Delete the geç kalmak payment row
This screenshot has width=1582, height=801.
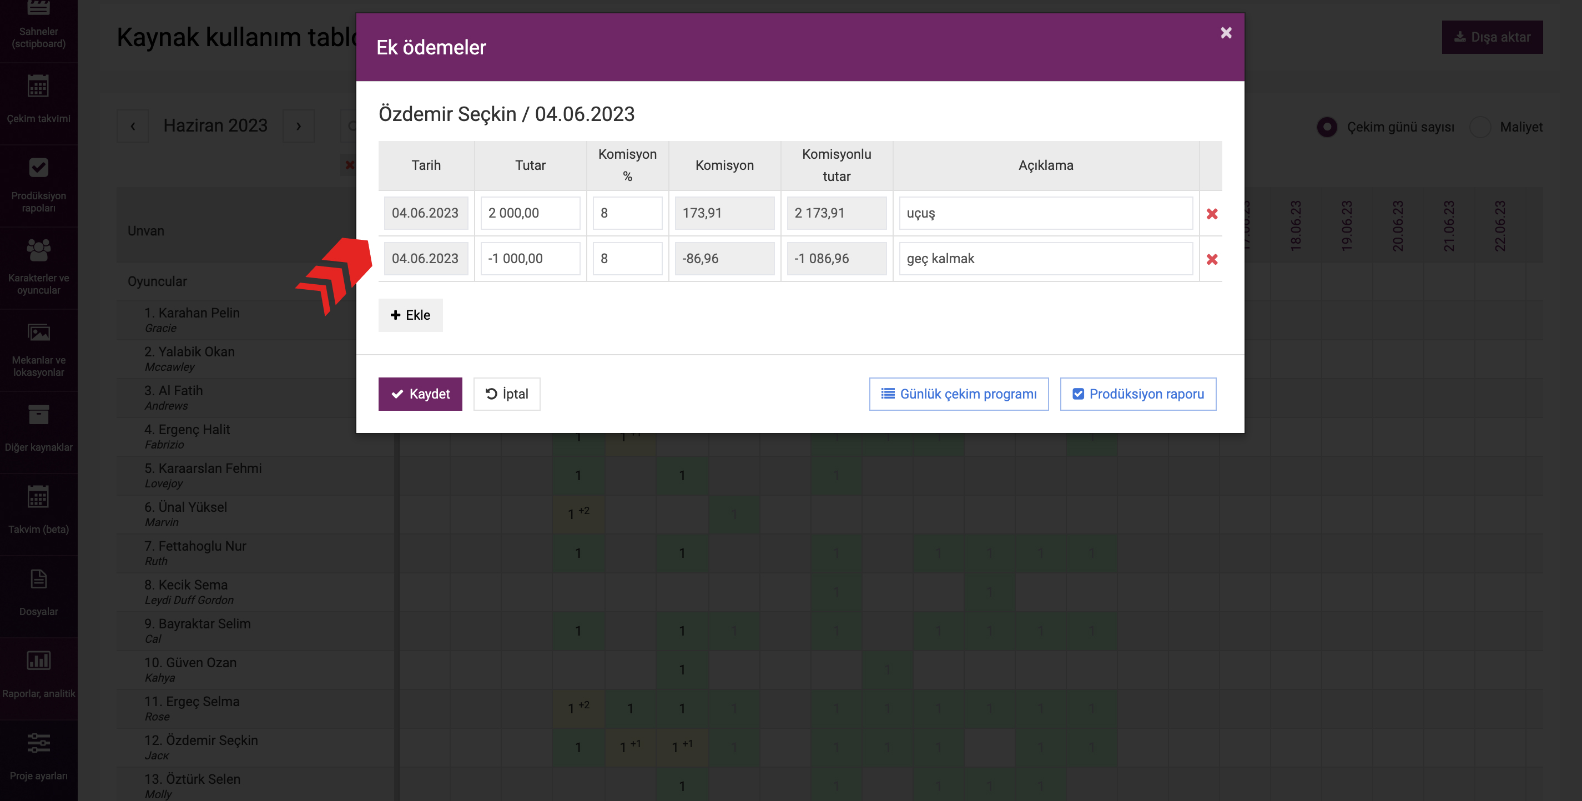click(x=1212, y=259)
